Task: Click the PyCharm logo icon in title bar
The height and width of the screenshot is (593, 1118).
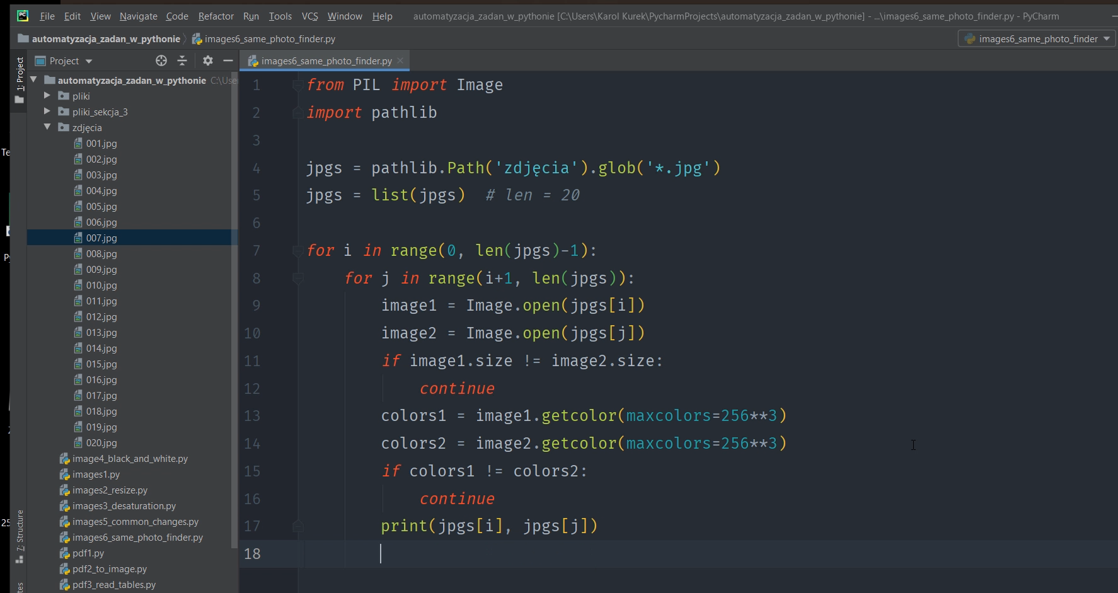Action: coord(23,16)
